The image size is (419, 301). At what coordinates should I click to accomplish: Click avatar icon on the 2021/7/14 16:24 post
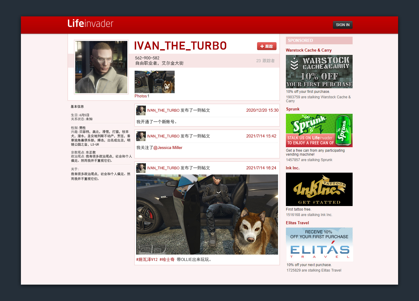click(x=141, y=168)
